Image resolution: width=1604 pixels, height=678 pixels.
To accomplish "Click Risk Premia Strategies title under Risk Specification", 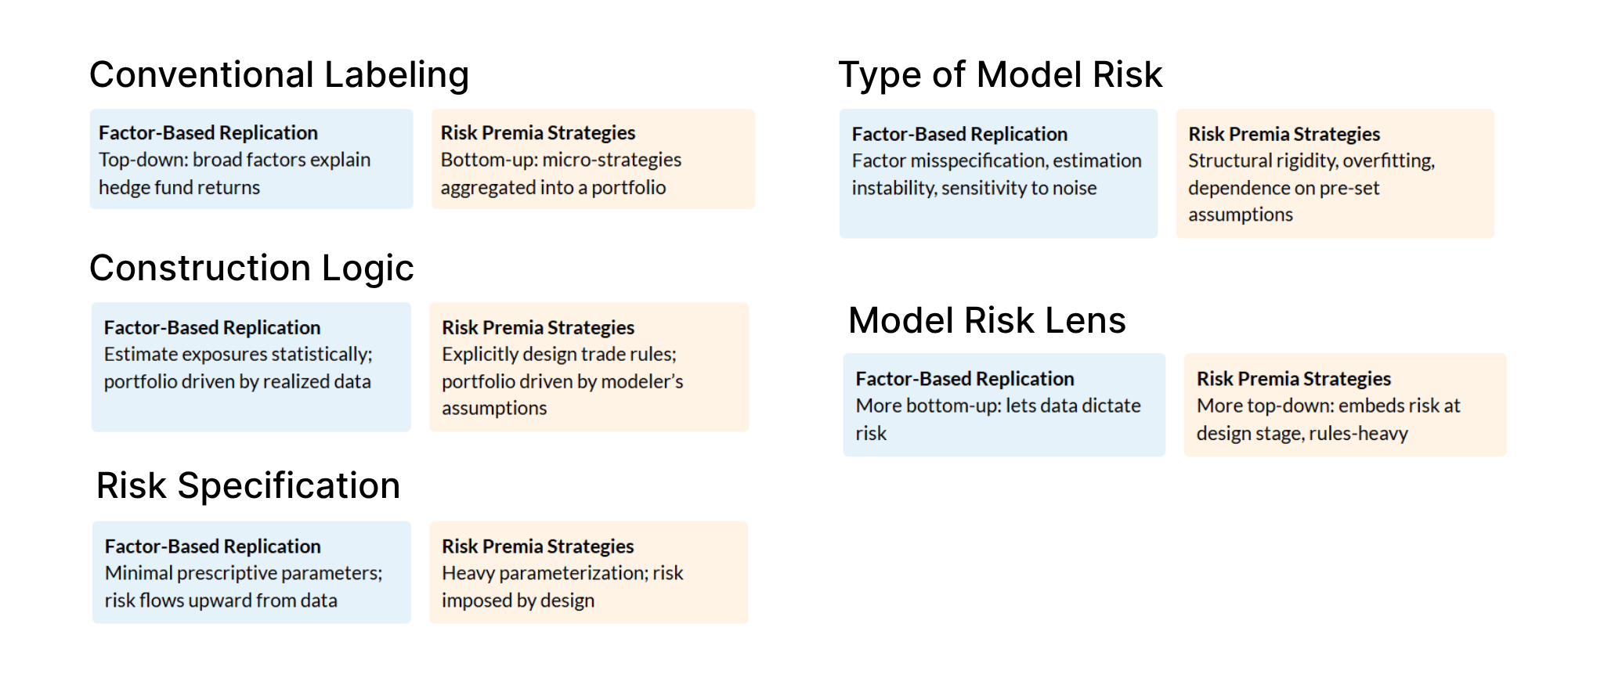I will [x=538, y=546].
